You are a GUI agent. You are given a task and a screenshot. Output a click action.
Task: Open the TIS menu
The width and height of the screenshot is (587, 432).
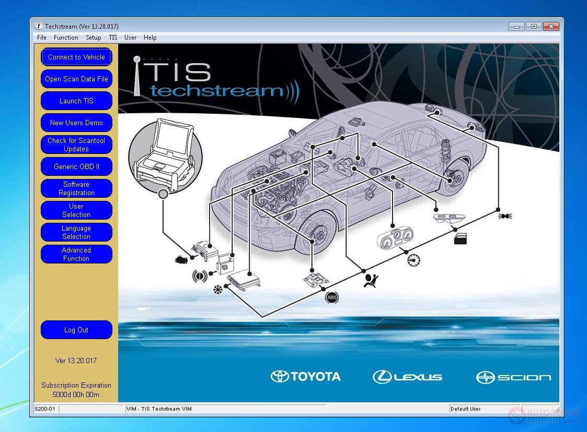tap(113, 38)
